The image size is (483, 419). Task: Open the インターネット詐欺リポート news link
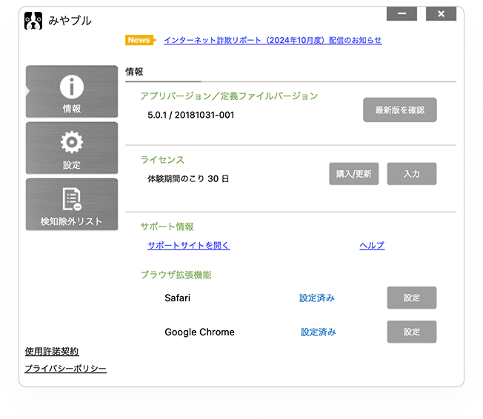click(273, 40)
